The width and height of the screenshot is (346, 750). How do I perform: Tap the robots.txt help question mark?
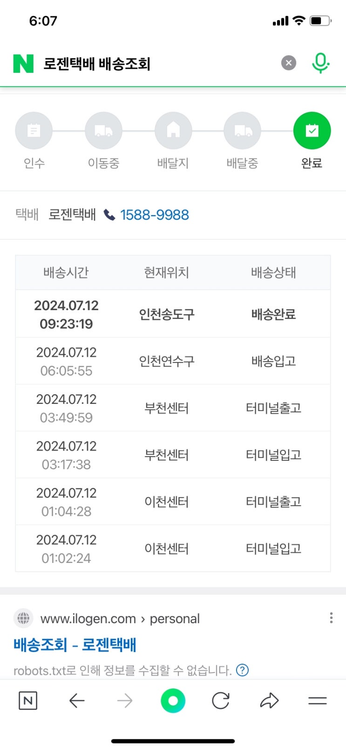coord(242,670)
